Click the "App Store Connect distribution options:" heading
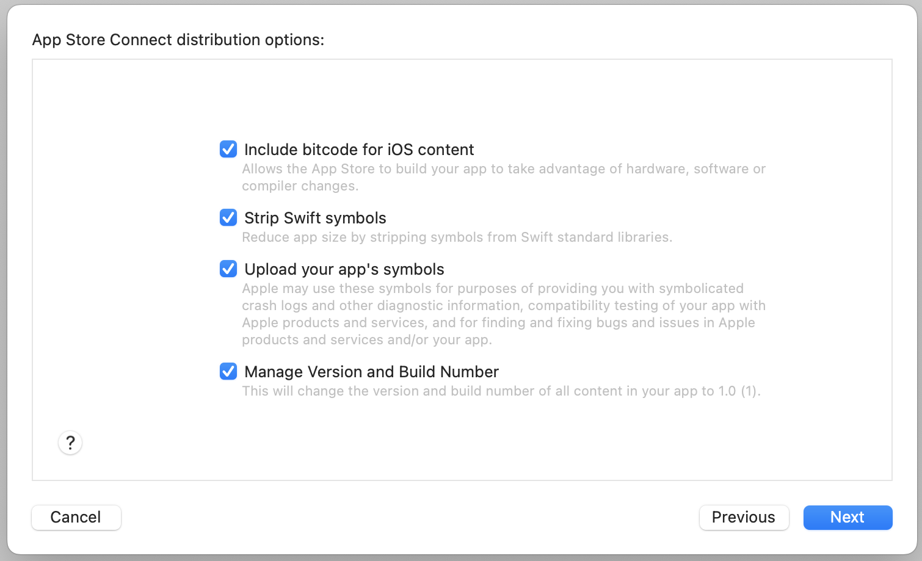Screen dimensions: 922x561 pyautogui.click(x=178, y=40)
